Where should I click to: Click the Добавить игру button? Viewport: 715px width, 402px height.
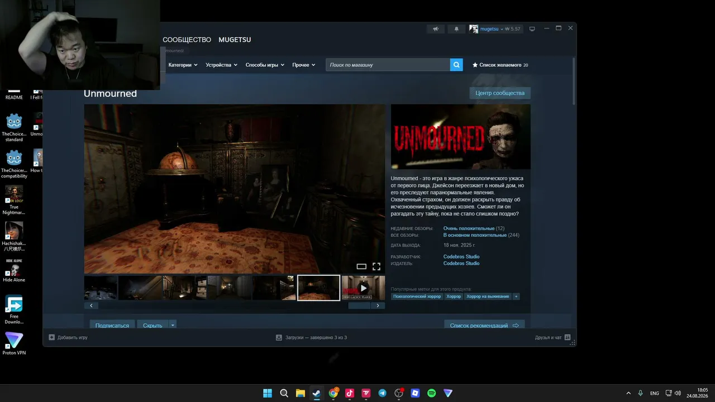pos(68,337)
